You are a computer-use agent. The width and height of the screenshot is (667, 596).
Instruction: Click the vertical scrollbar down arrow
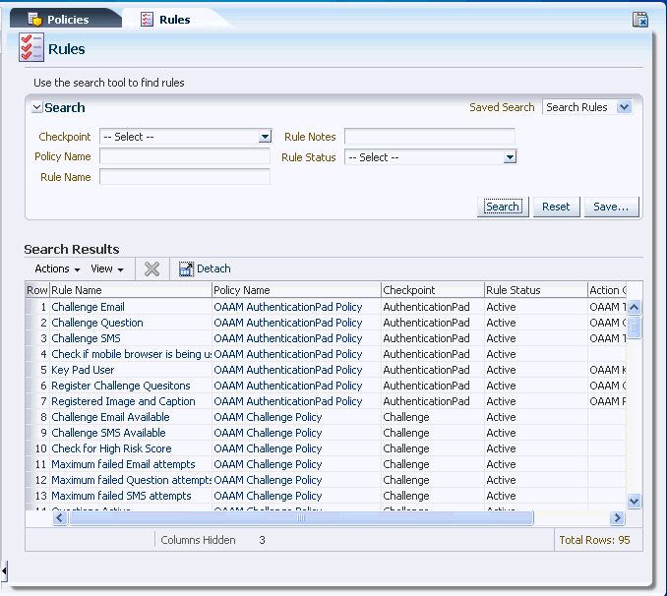tap(634, 501)
